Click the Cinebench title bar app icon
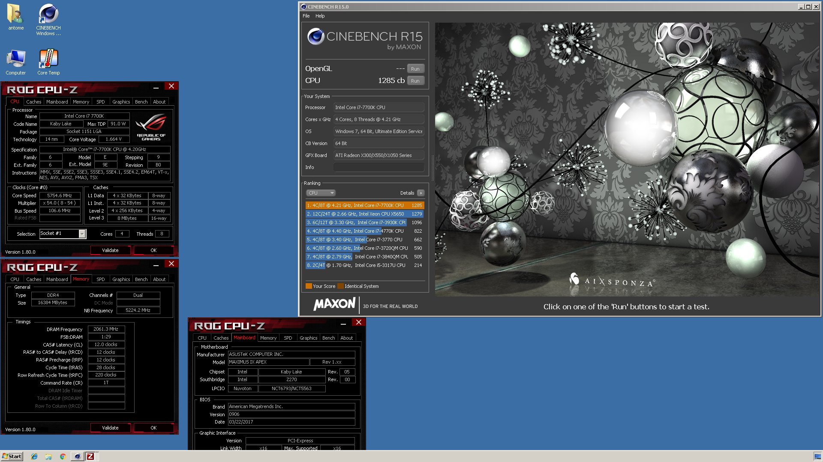Viewport: 823px width, 462px height. [303, 7]
